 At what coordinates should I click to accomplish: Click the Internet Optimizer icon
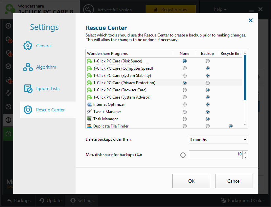(89, 104)
